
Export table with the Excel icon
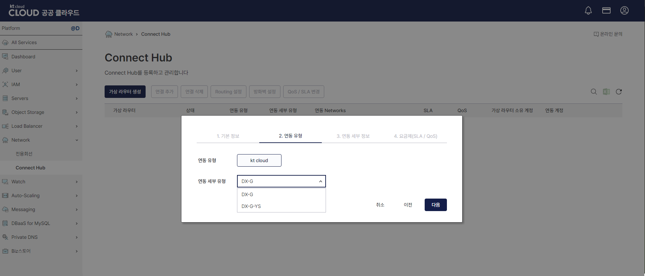pyautogui.click(x=606, y=92)
